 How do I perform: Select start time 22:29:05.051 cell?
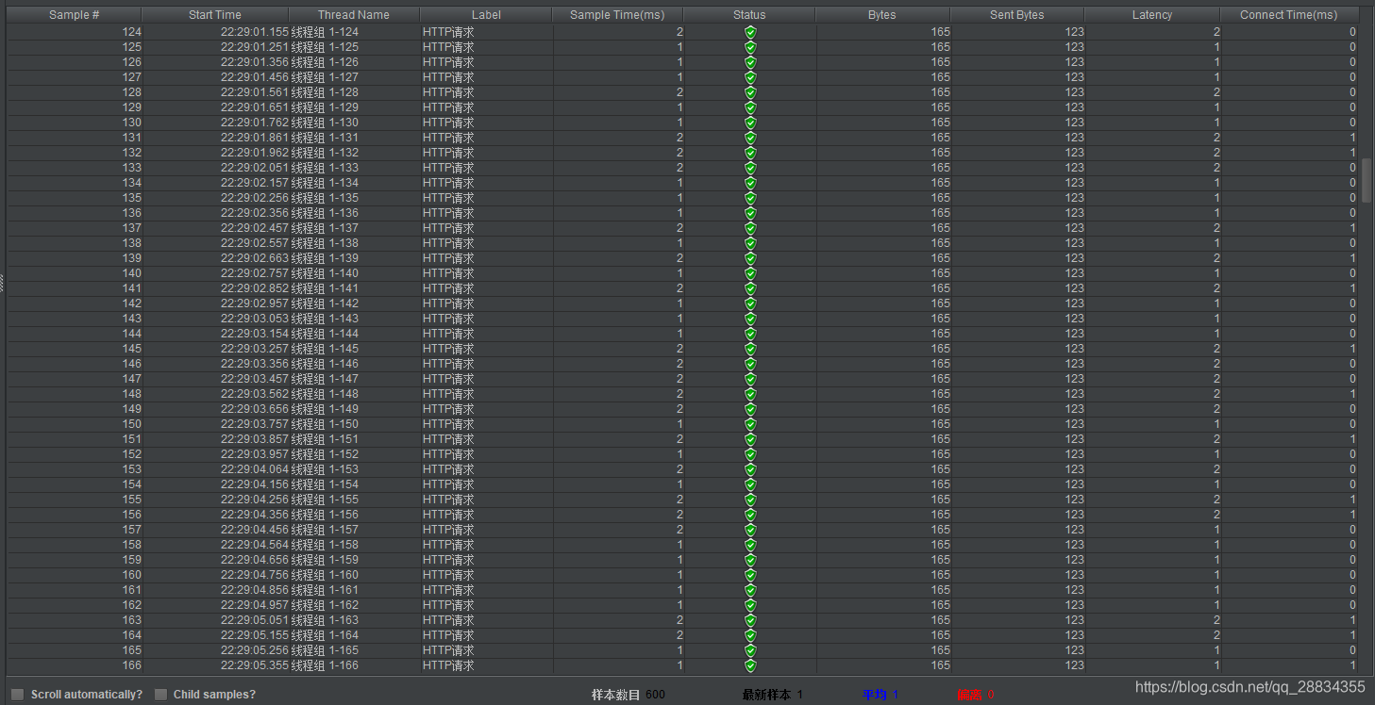click(x=255, y=620)
